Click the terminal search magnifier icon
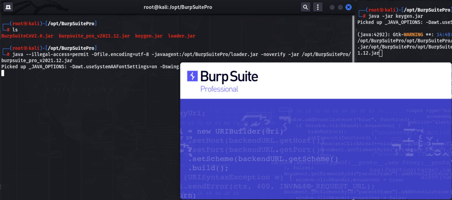This screenshot has width=452, height=200. (x=305, y=7)
